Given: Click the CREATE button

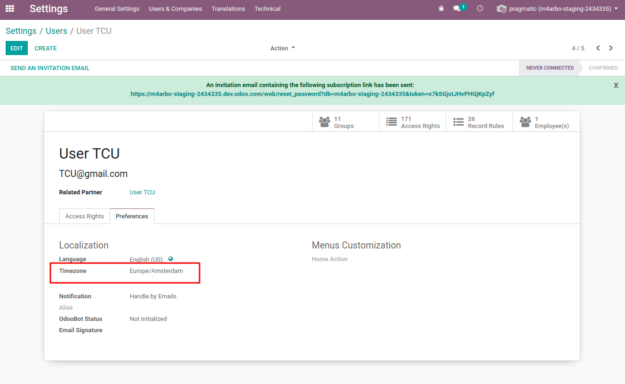Looking at the screenshot, I should click(x=46, y=48).
